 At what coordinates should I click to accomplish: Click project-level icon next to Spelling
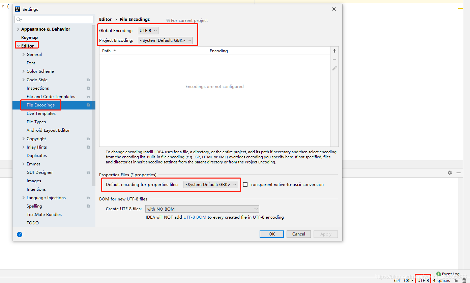(88, 206)
